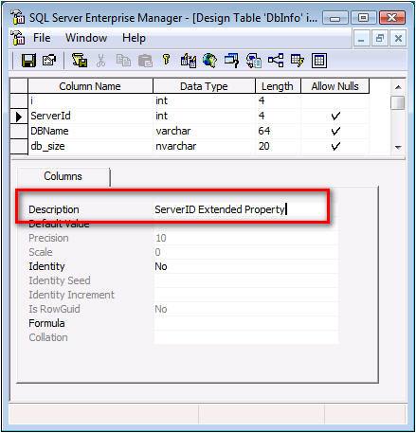Select the ServerId column name cell

point(91,116)
